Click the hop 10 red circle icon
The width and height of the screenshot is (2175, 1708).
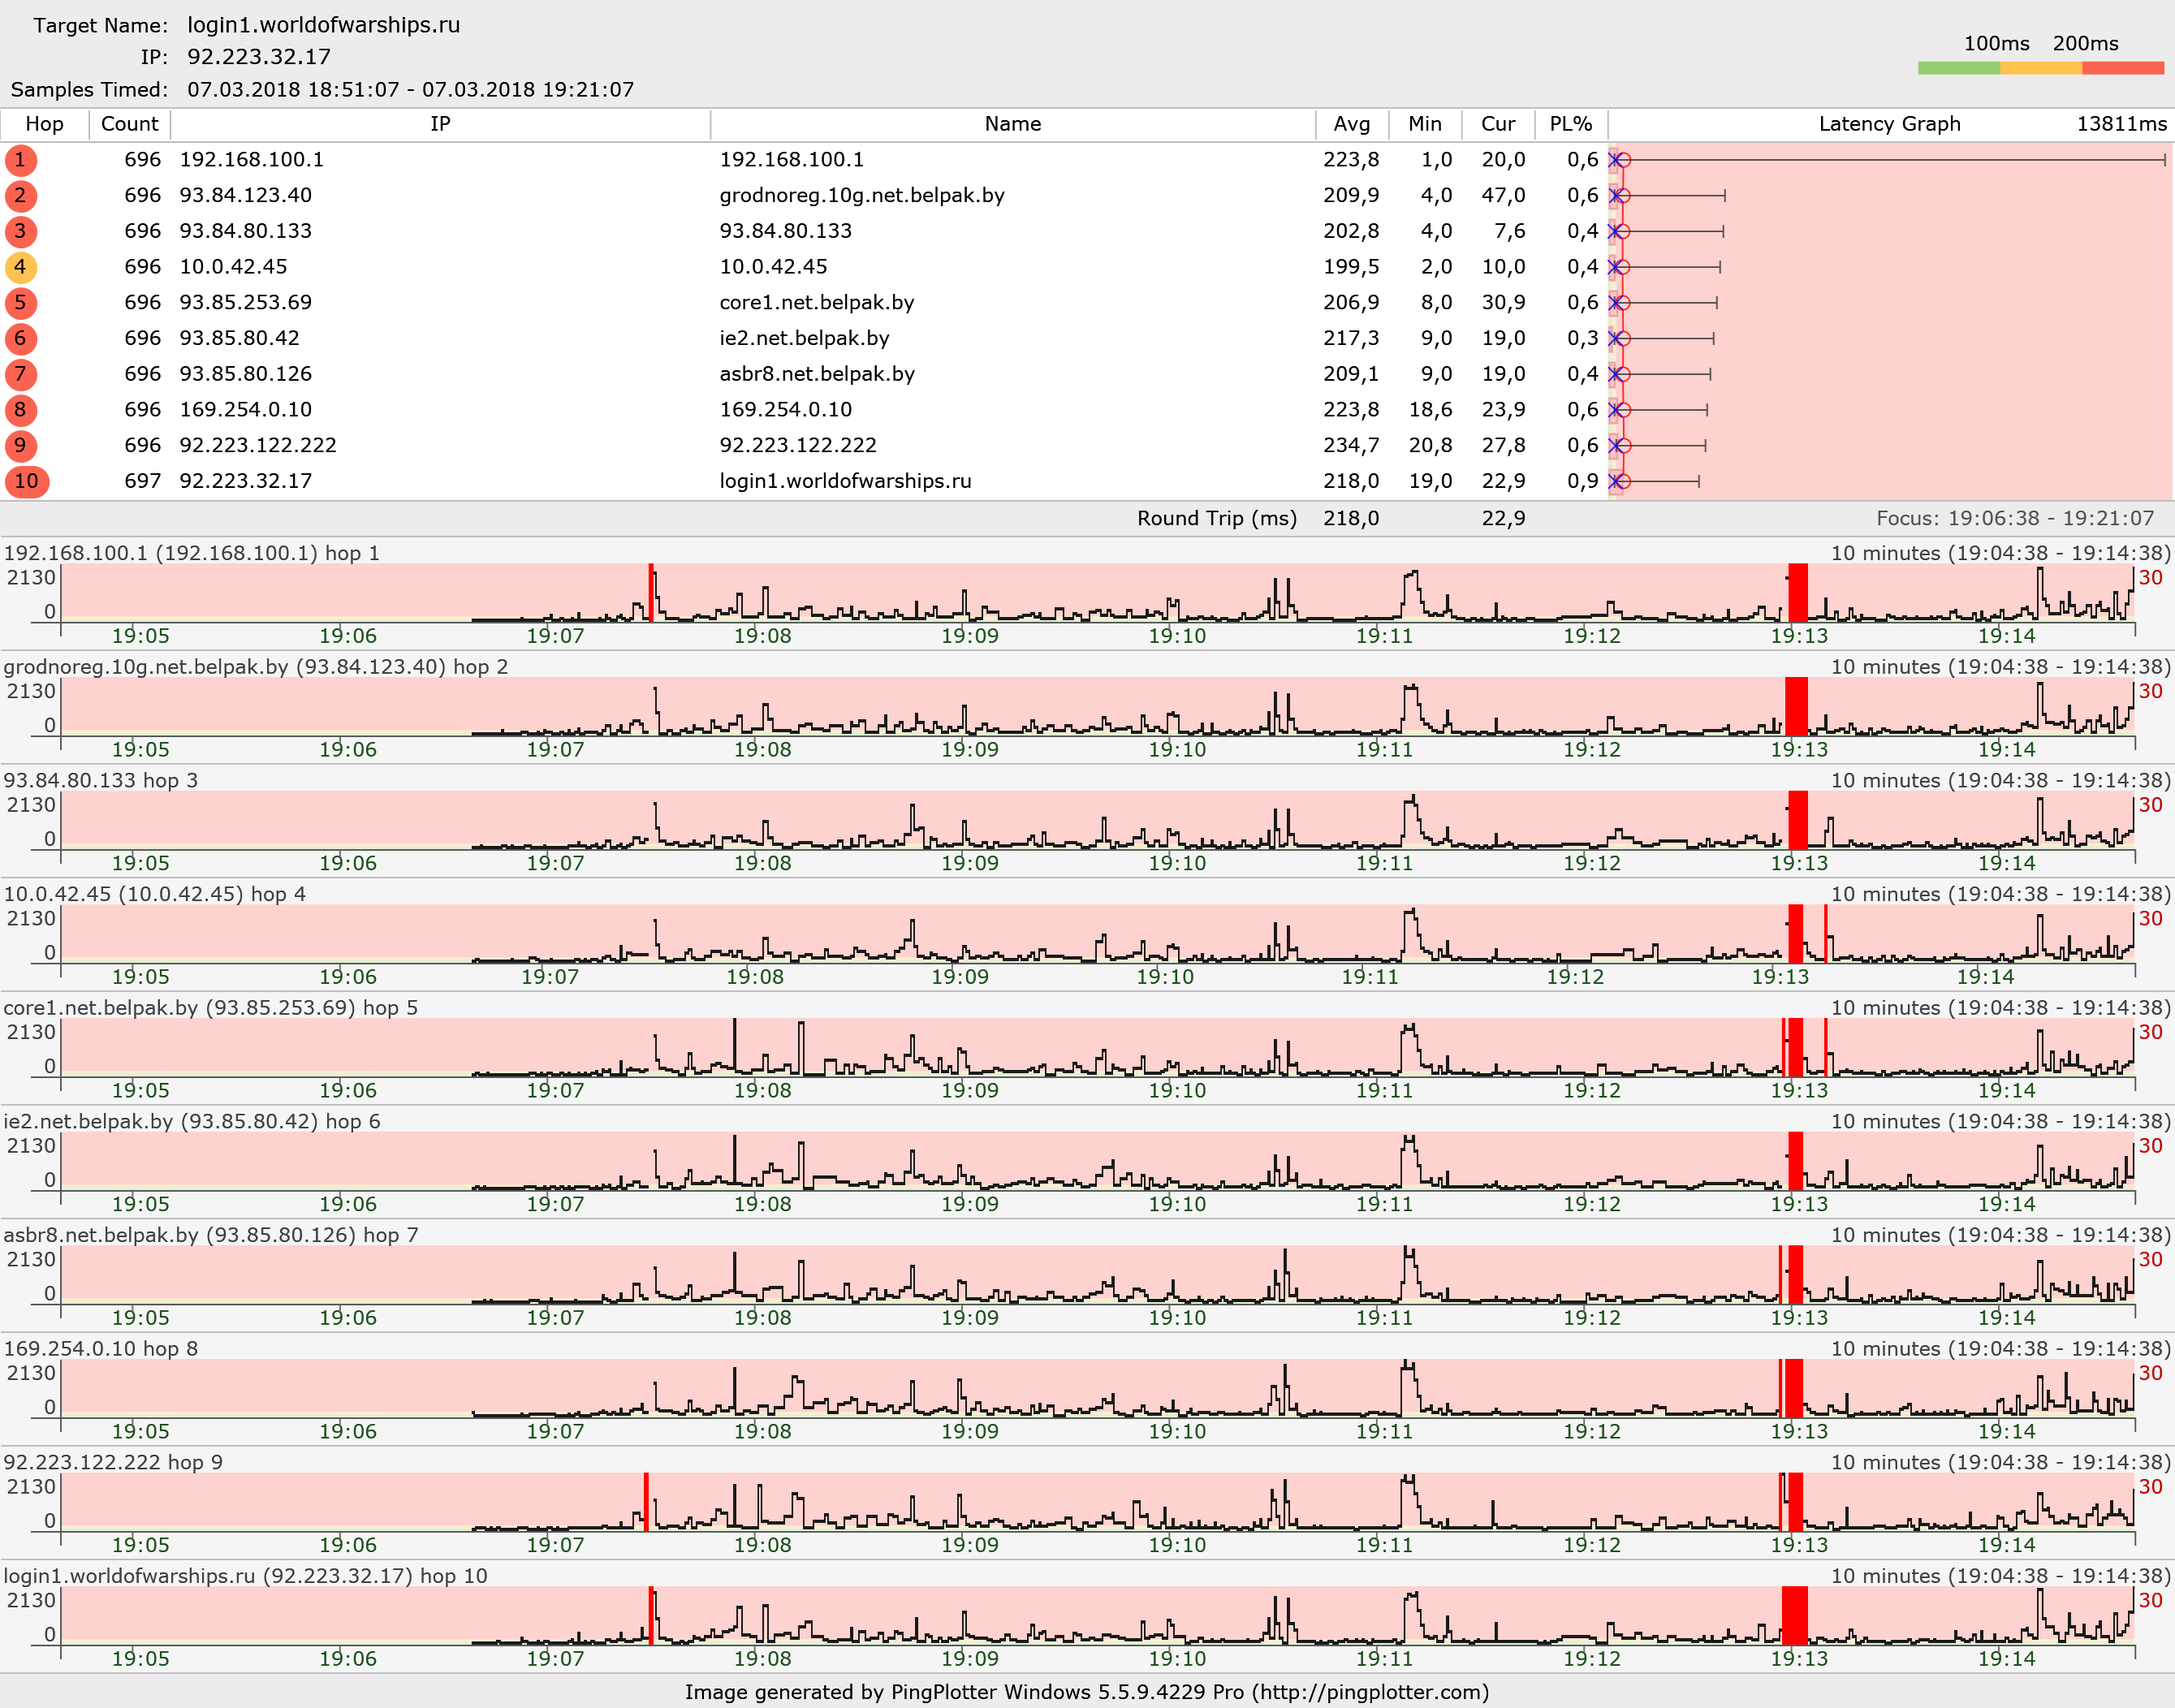27,482
